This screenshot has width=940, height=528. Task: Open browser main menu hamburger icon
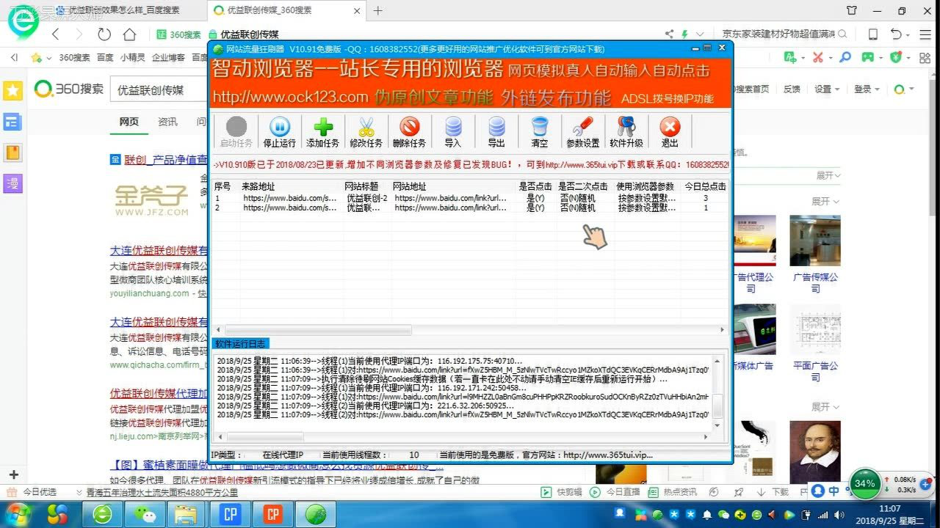925,34
